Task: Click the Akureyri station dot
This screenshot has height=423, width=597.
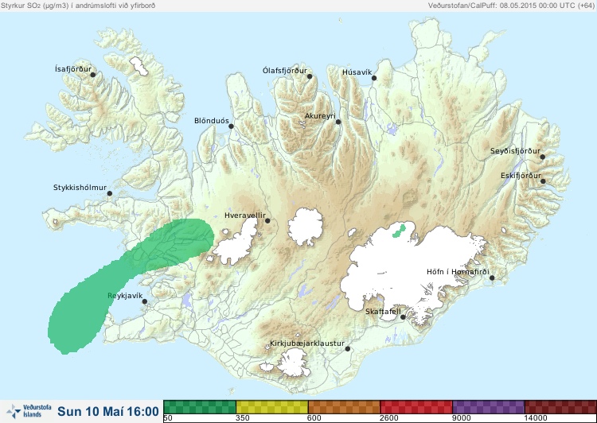Action: click(338, 122)
